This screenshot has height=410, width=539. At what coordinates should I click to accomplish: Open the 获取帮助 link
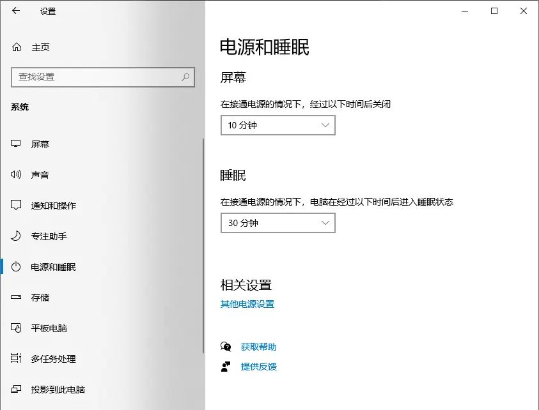[259, 347]
